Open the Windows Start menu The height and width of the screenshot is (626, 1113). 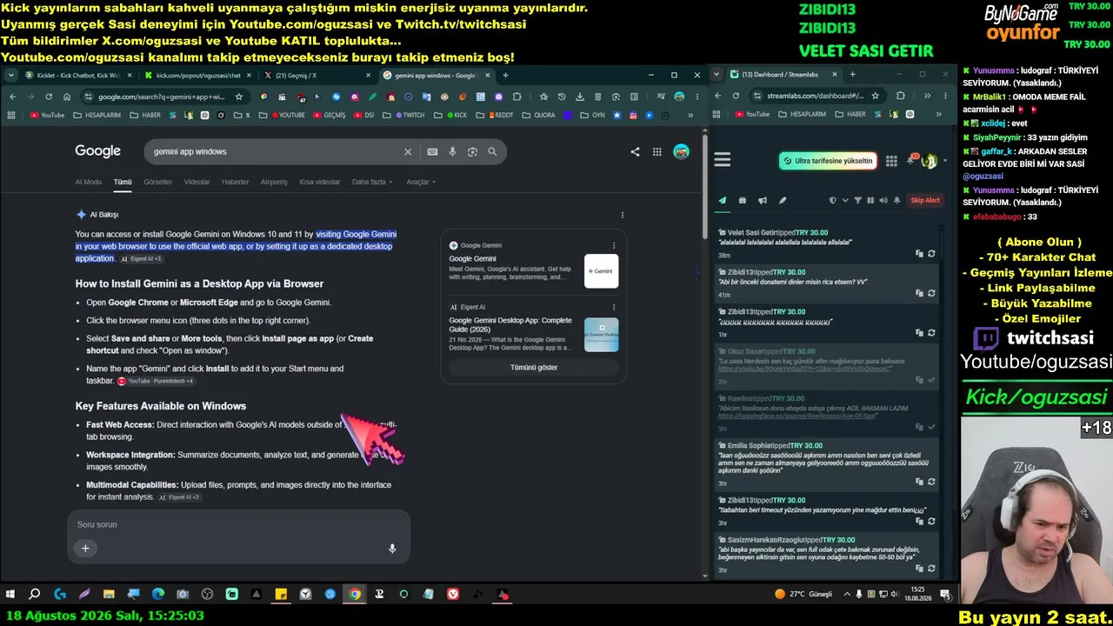(10, 595)
